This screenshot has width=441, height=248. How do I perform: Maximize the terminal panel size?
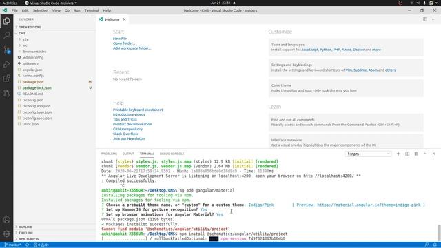(x=425, y=154)
